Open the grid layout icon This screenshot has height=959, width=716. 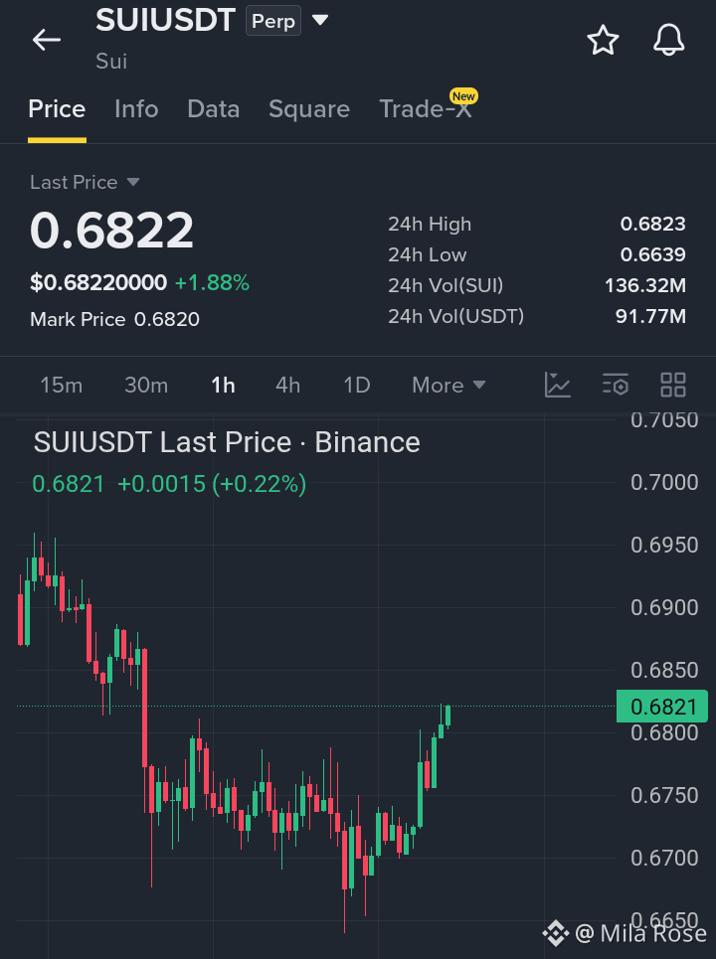pos(673,385)
